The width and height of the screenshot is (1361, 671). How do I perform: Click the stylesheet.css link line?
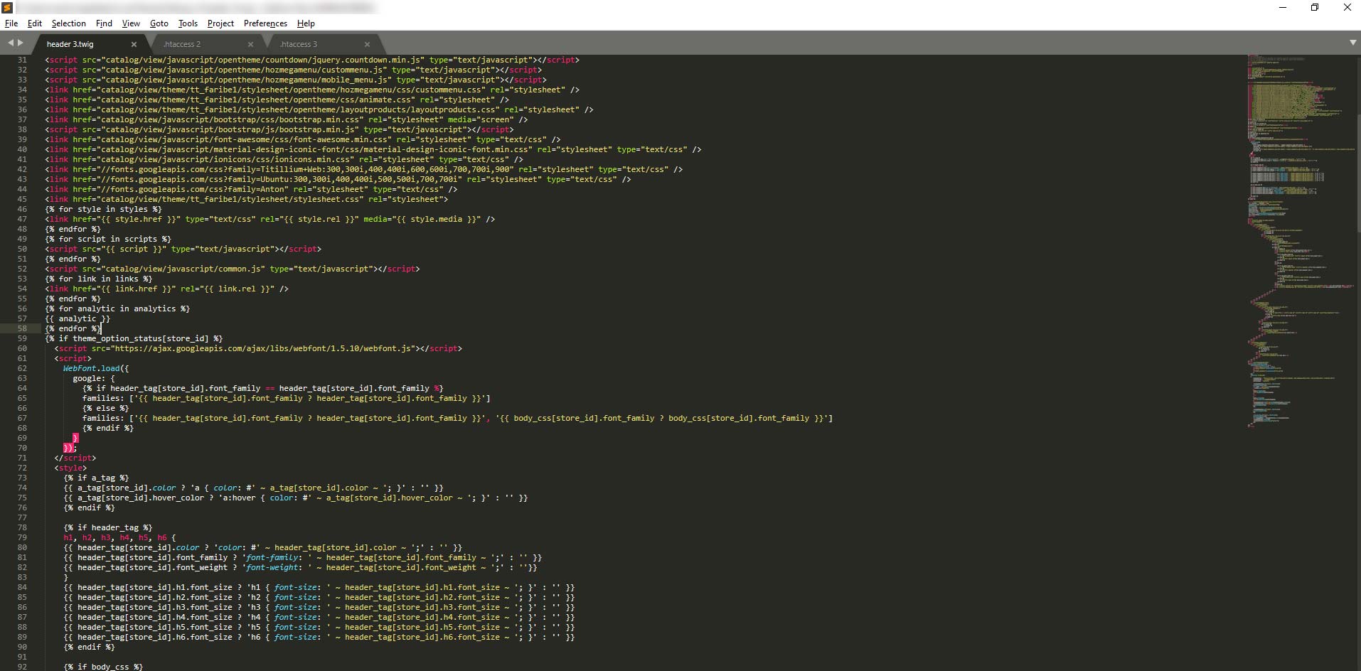[x=247, y=199]
